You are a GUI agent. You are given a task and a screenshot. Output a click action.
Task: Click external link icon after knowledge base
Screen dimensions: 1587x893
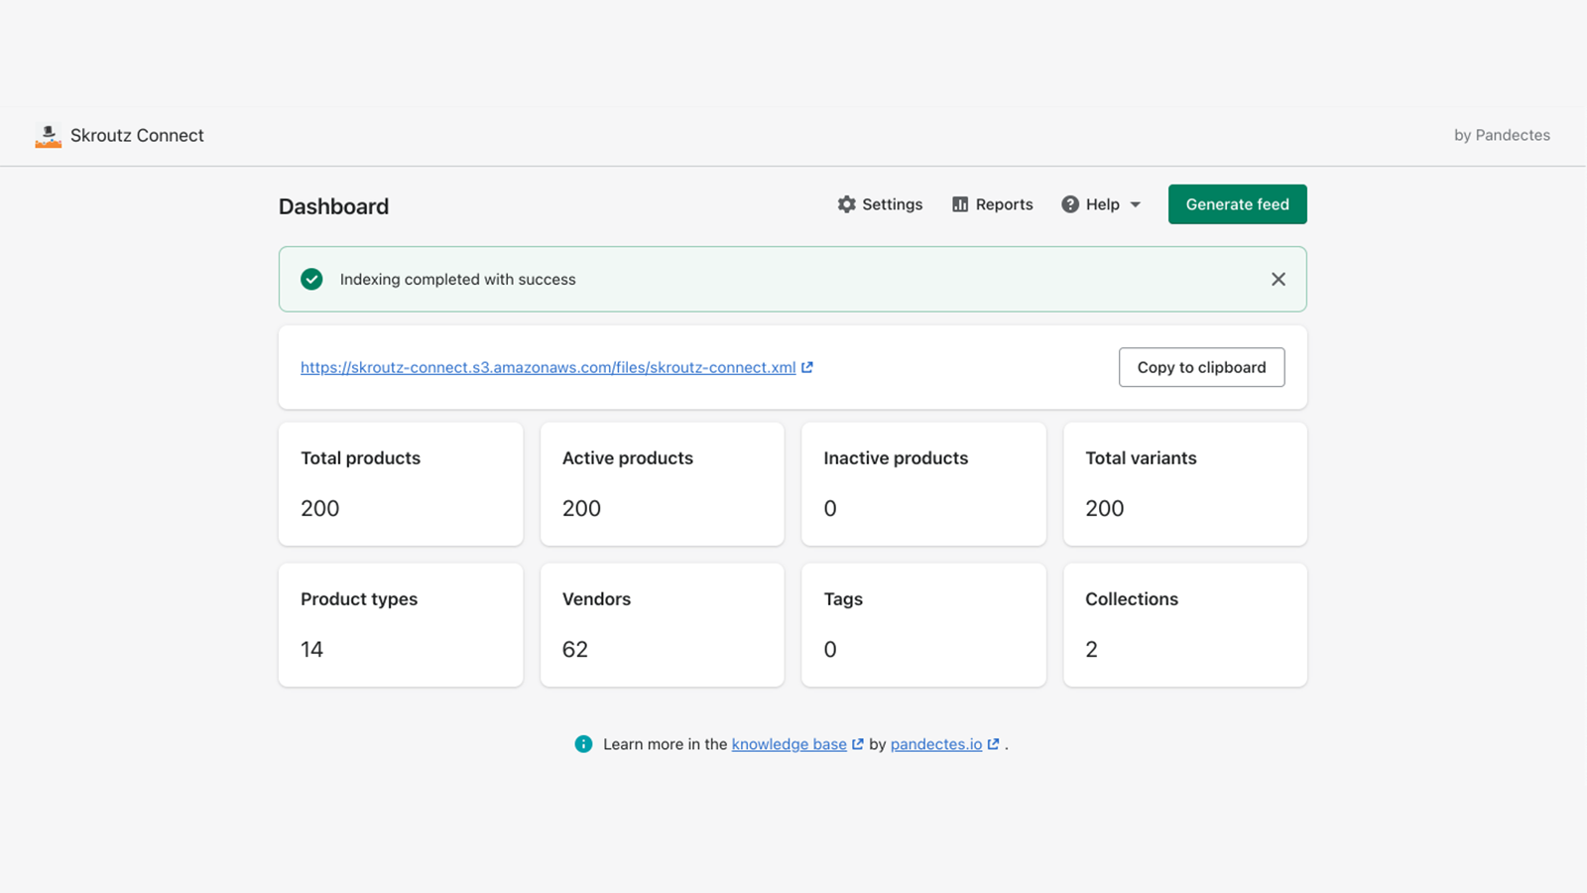[858, 744]
